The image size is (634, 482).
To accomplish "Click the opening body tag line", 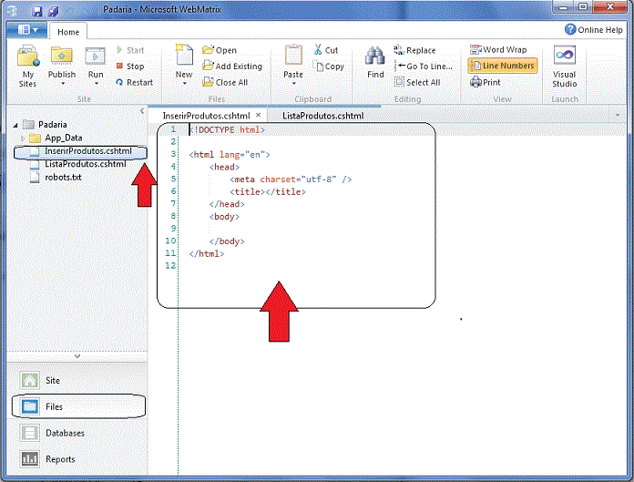I will [224, 216].
